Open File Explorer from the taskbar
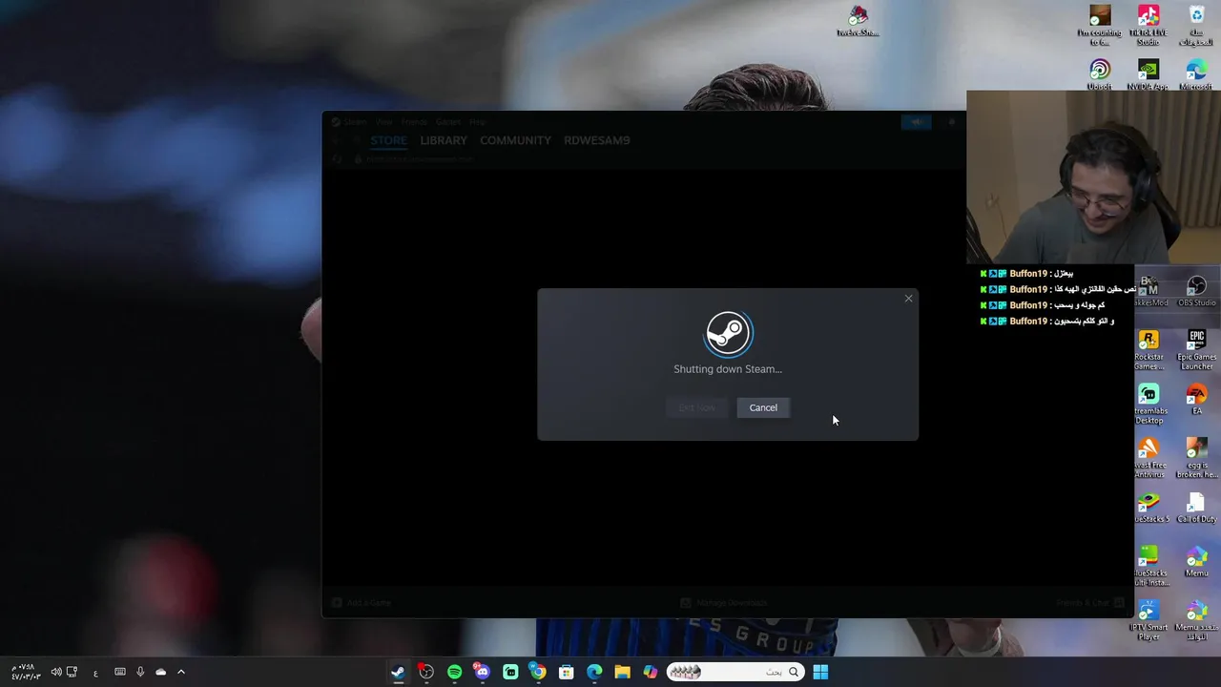Screen dimensions: 1221x687 coord(622,672)
